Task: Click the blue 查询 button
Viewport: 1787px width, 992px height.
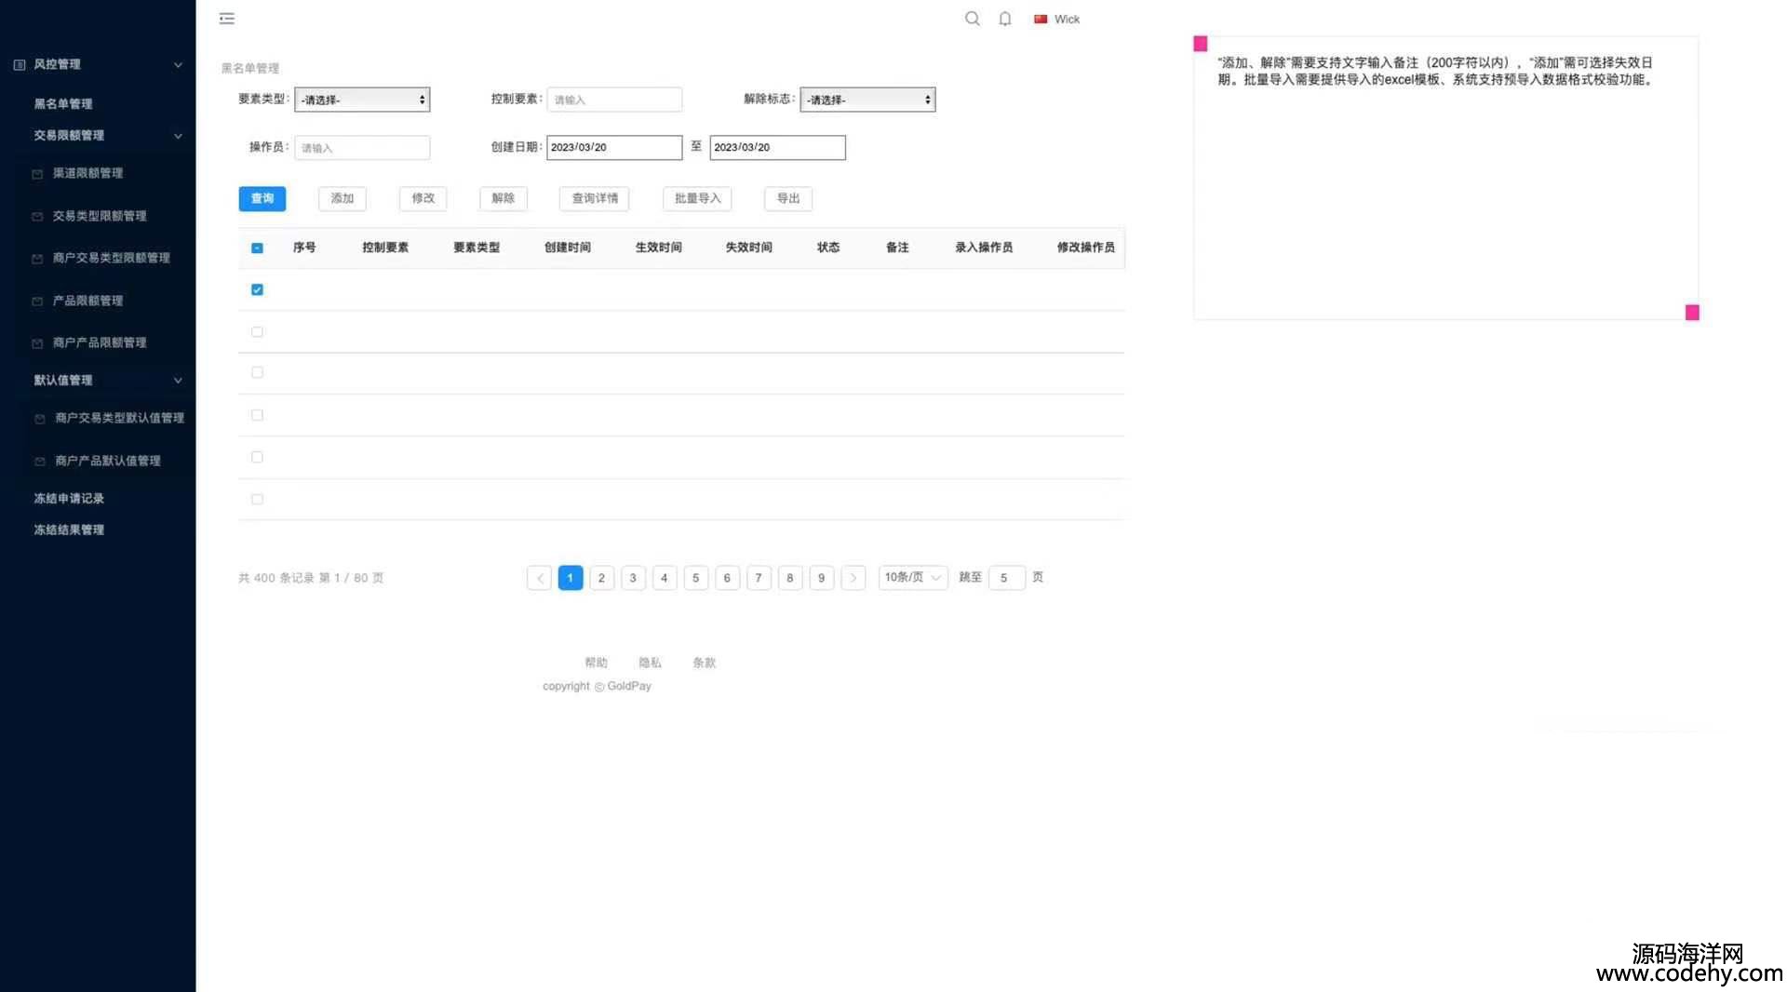Action: click(x=262, y=198)
